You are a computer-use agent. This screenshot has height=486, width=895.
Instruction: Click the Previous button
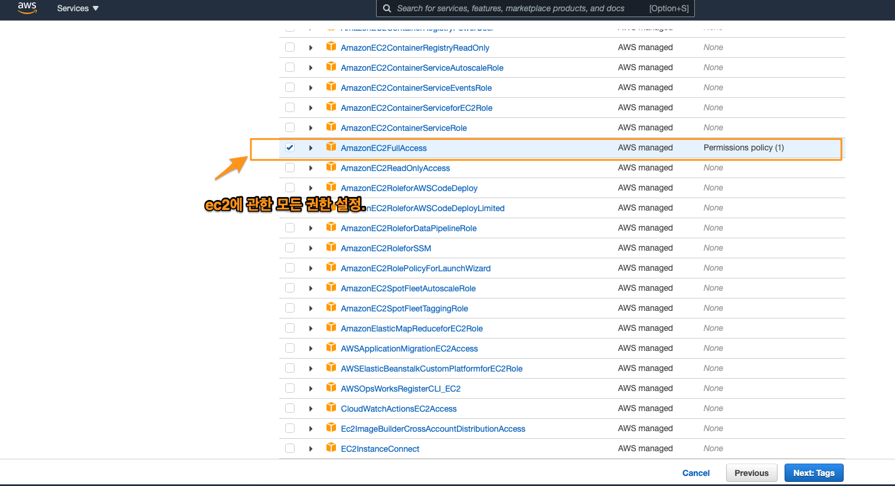[751, 473]
